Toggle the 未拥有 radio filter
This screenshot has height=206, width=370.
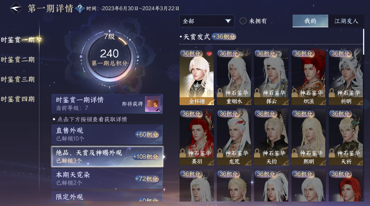pyautogui.click(x=243, y=21)
